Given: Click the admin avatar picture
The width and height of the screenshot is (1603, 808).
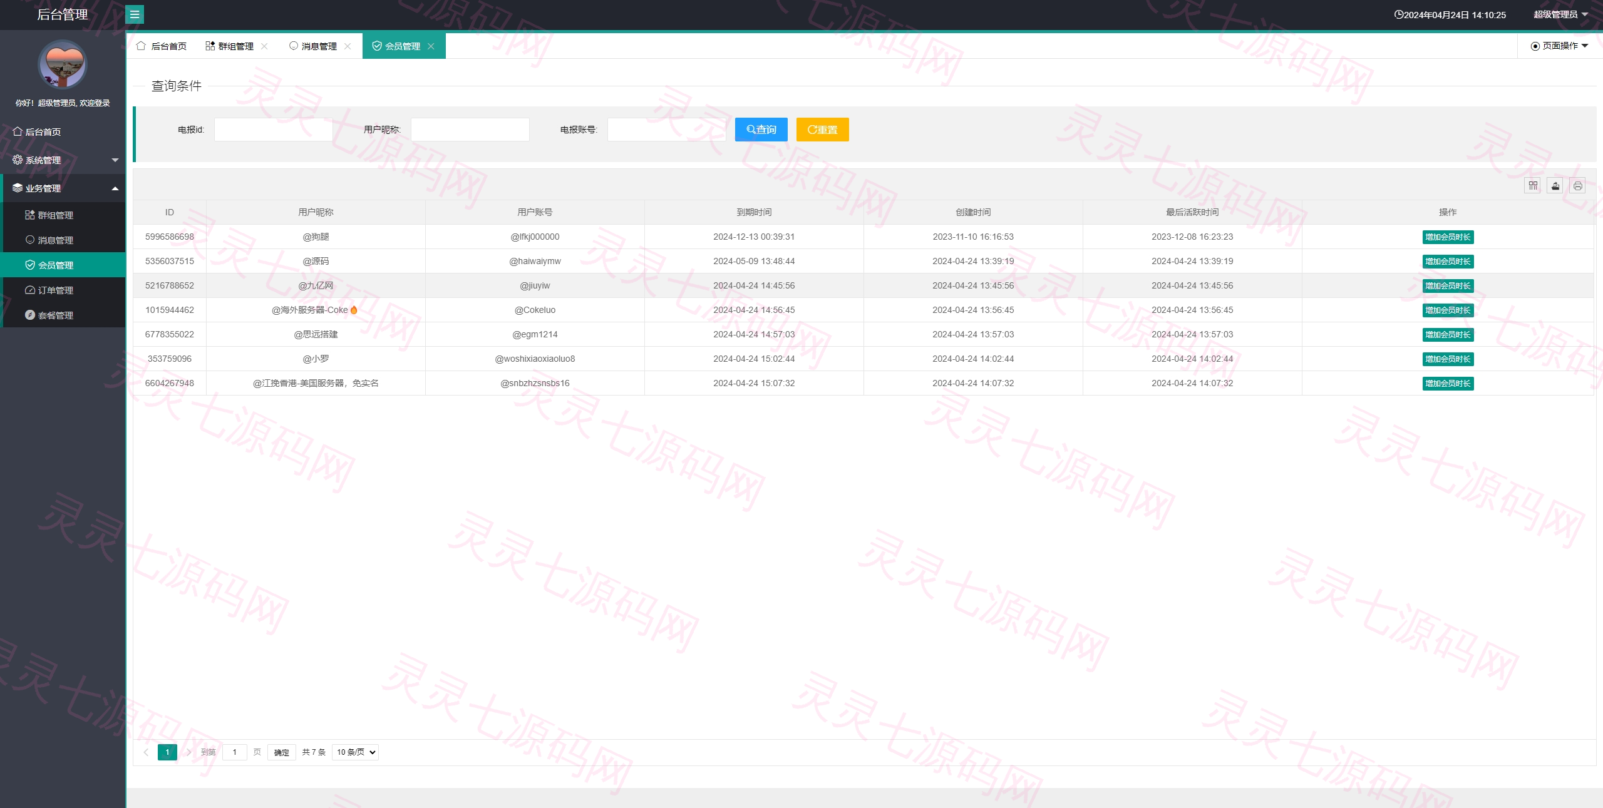Looking at the screenshot, I should pyautogui.click(x=63, y=64).
